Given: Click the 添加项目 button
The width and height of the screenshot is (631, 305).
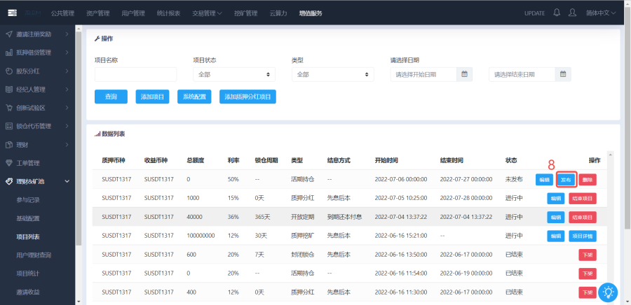Looking at the screenshot, I should (x=152, y=97).
